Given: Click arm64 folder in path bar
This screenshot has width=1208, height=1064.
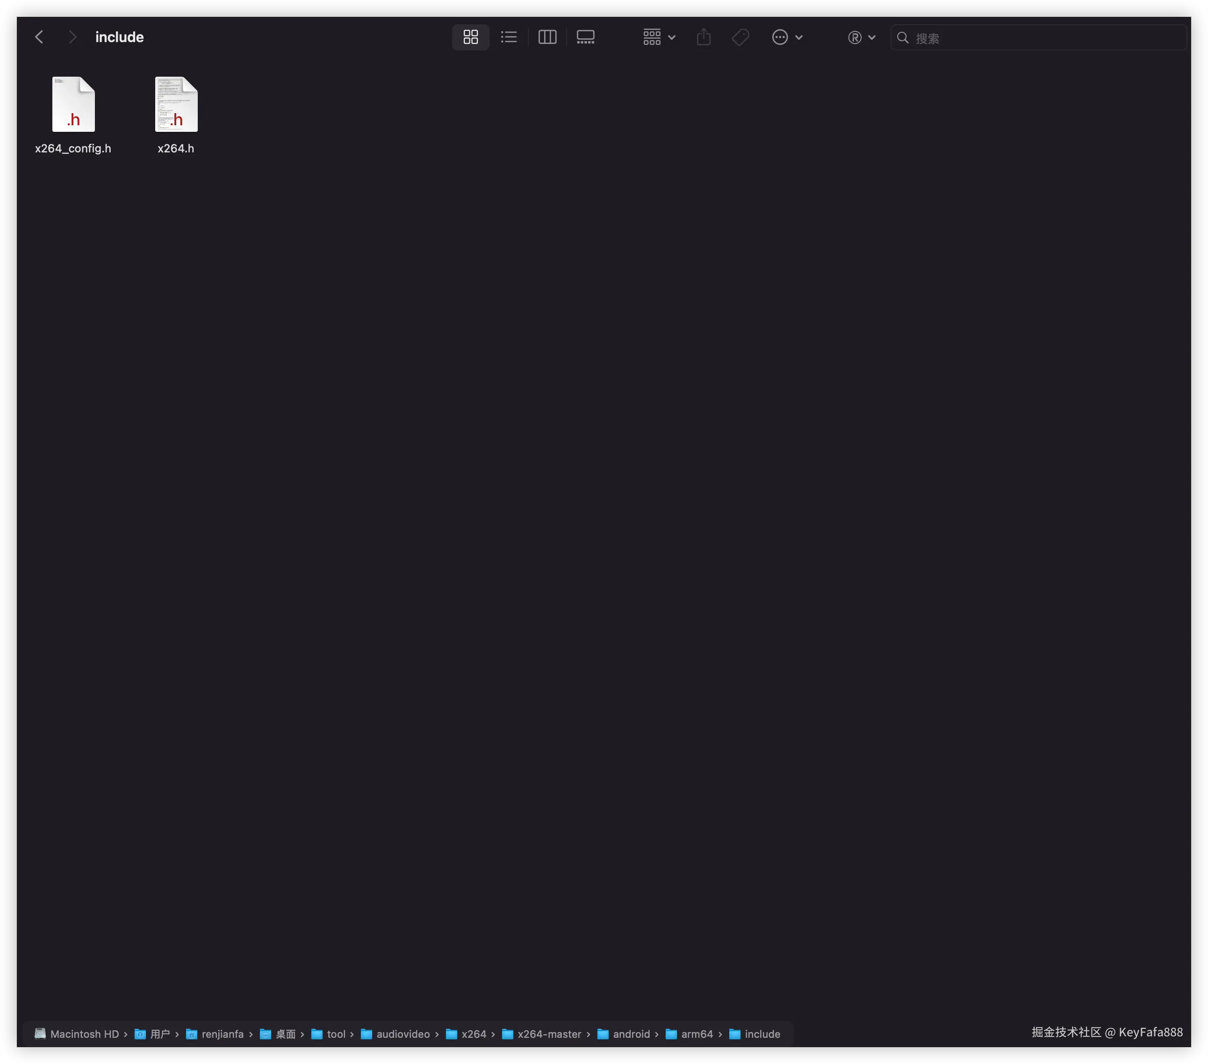Looking at the screenshot, I should 696,1034.
